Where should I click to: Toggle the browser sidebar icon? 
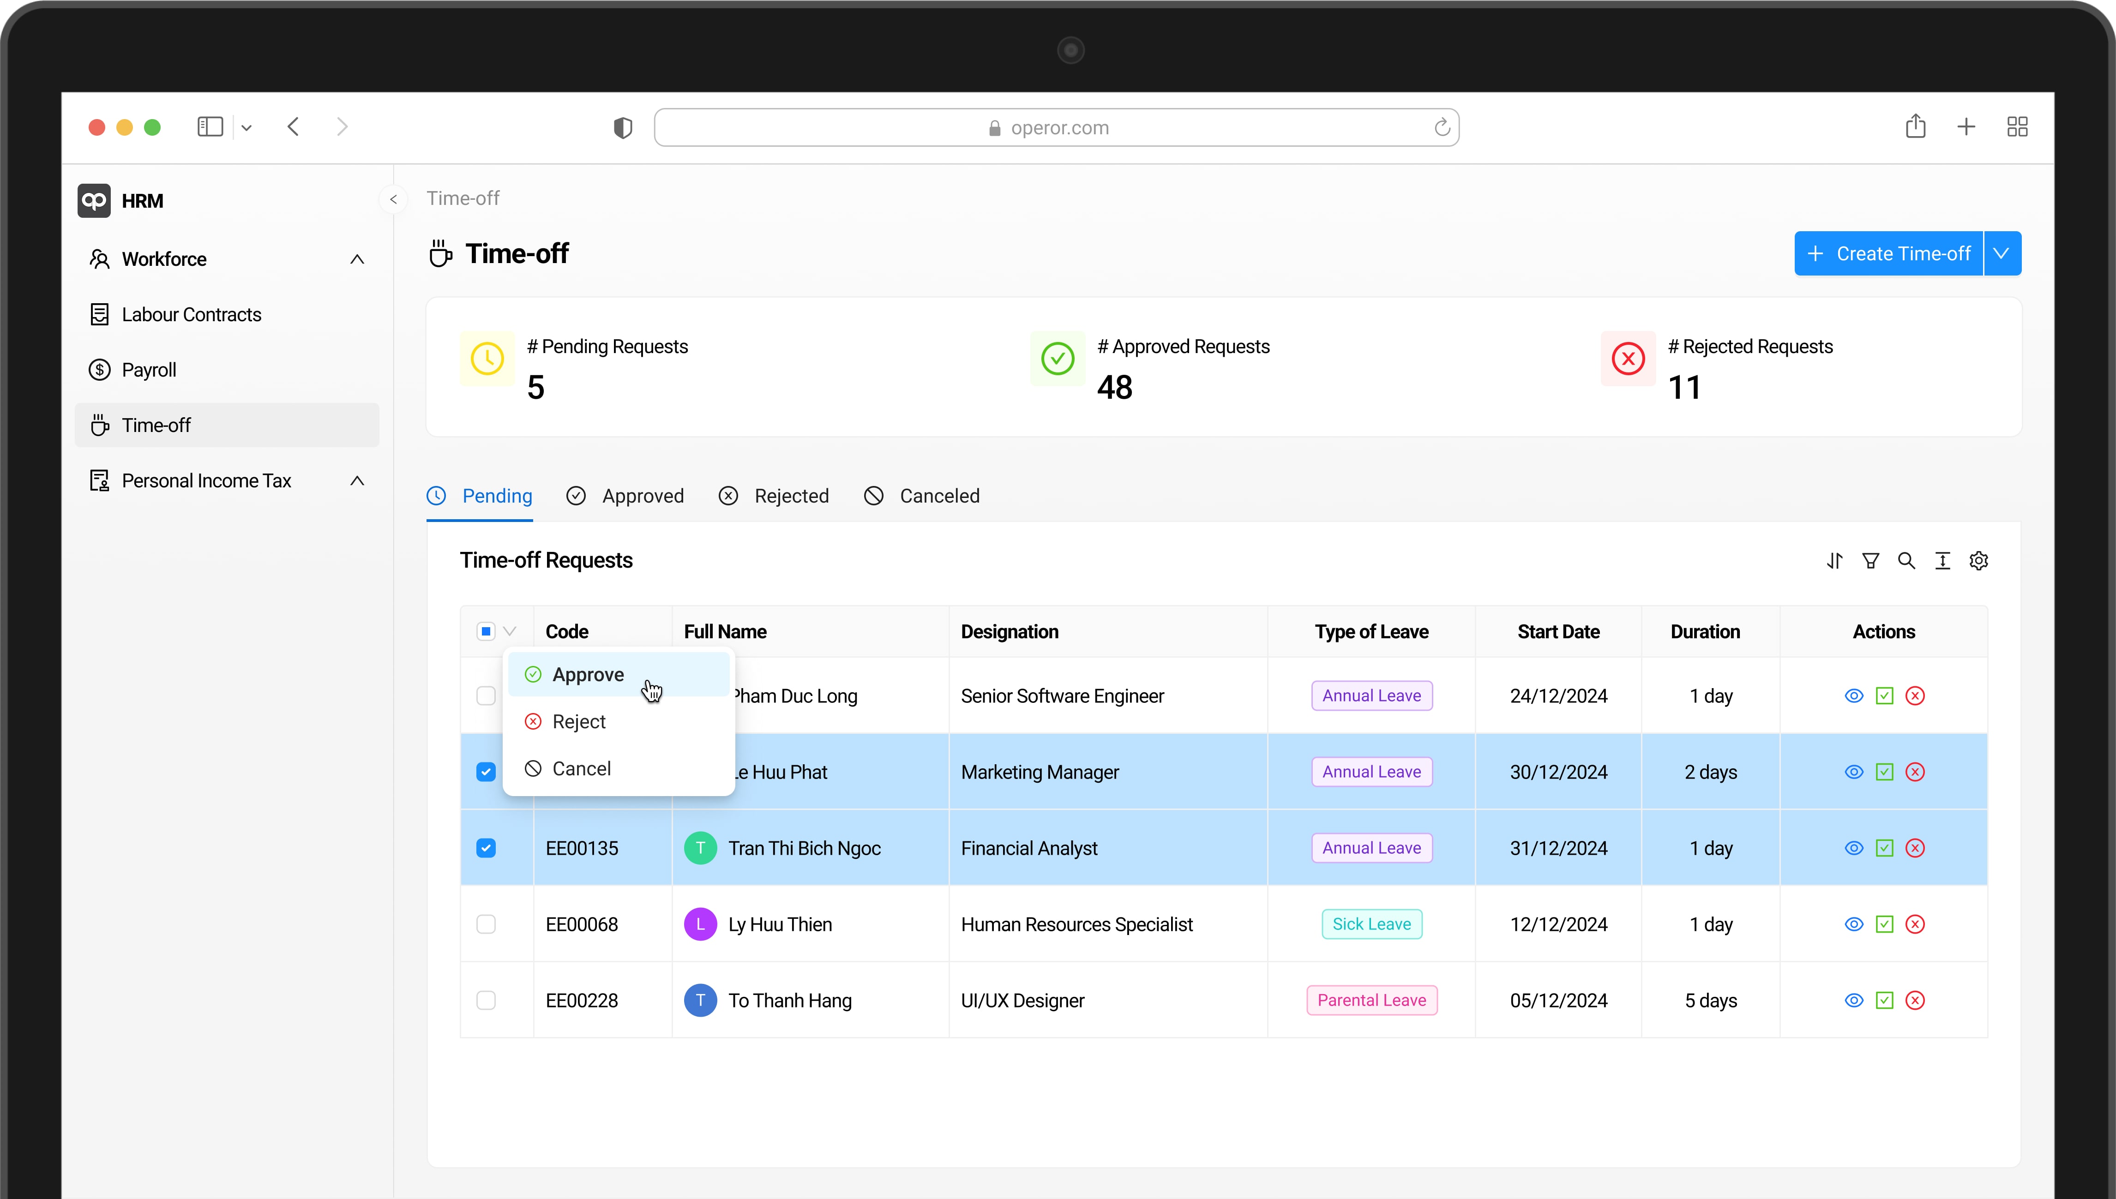pyautogui.click(x=210, y=127)
